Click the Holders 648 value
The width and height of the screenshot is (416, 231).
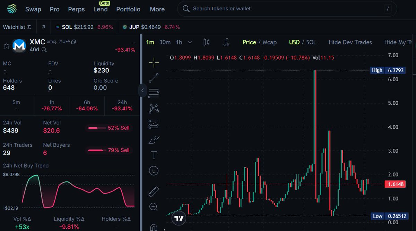click(x=9, y=88)
